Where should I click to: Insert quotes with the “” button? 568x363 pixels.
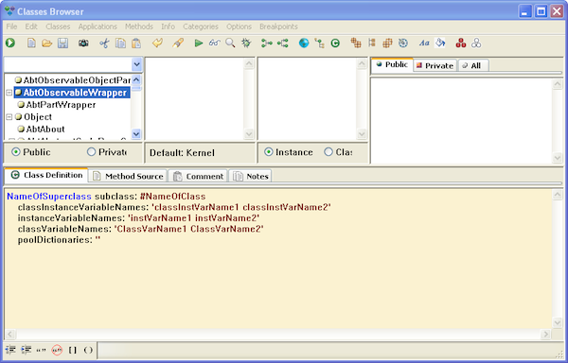coord(41,350)
